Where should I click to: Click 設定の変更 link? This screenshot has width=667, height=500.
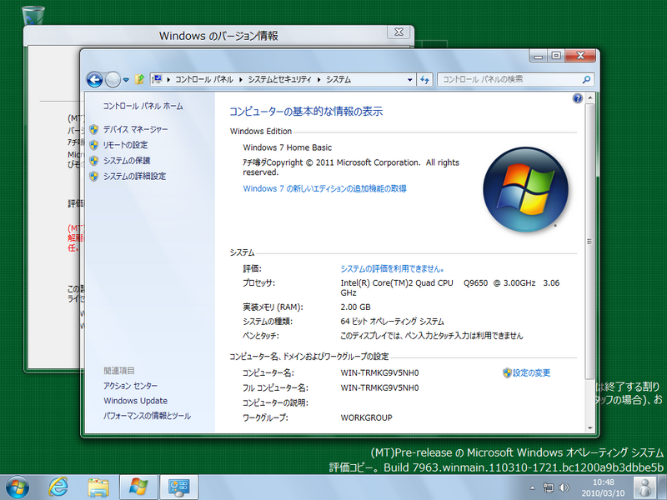click(x=531, y=372)
